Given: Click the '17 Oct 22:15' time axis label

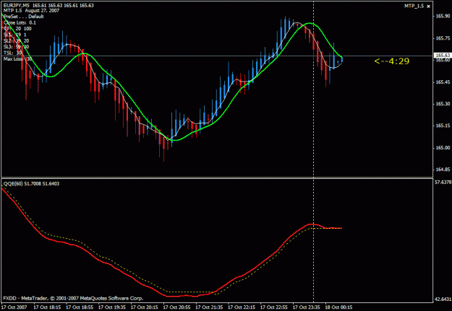Looking at the screenshot, I should (242, 307).
